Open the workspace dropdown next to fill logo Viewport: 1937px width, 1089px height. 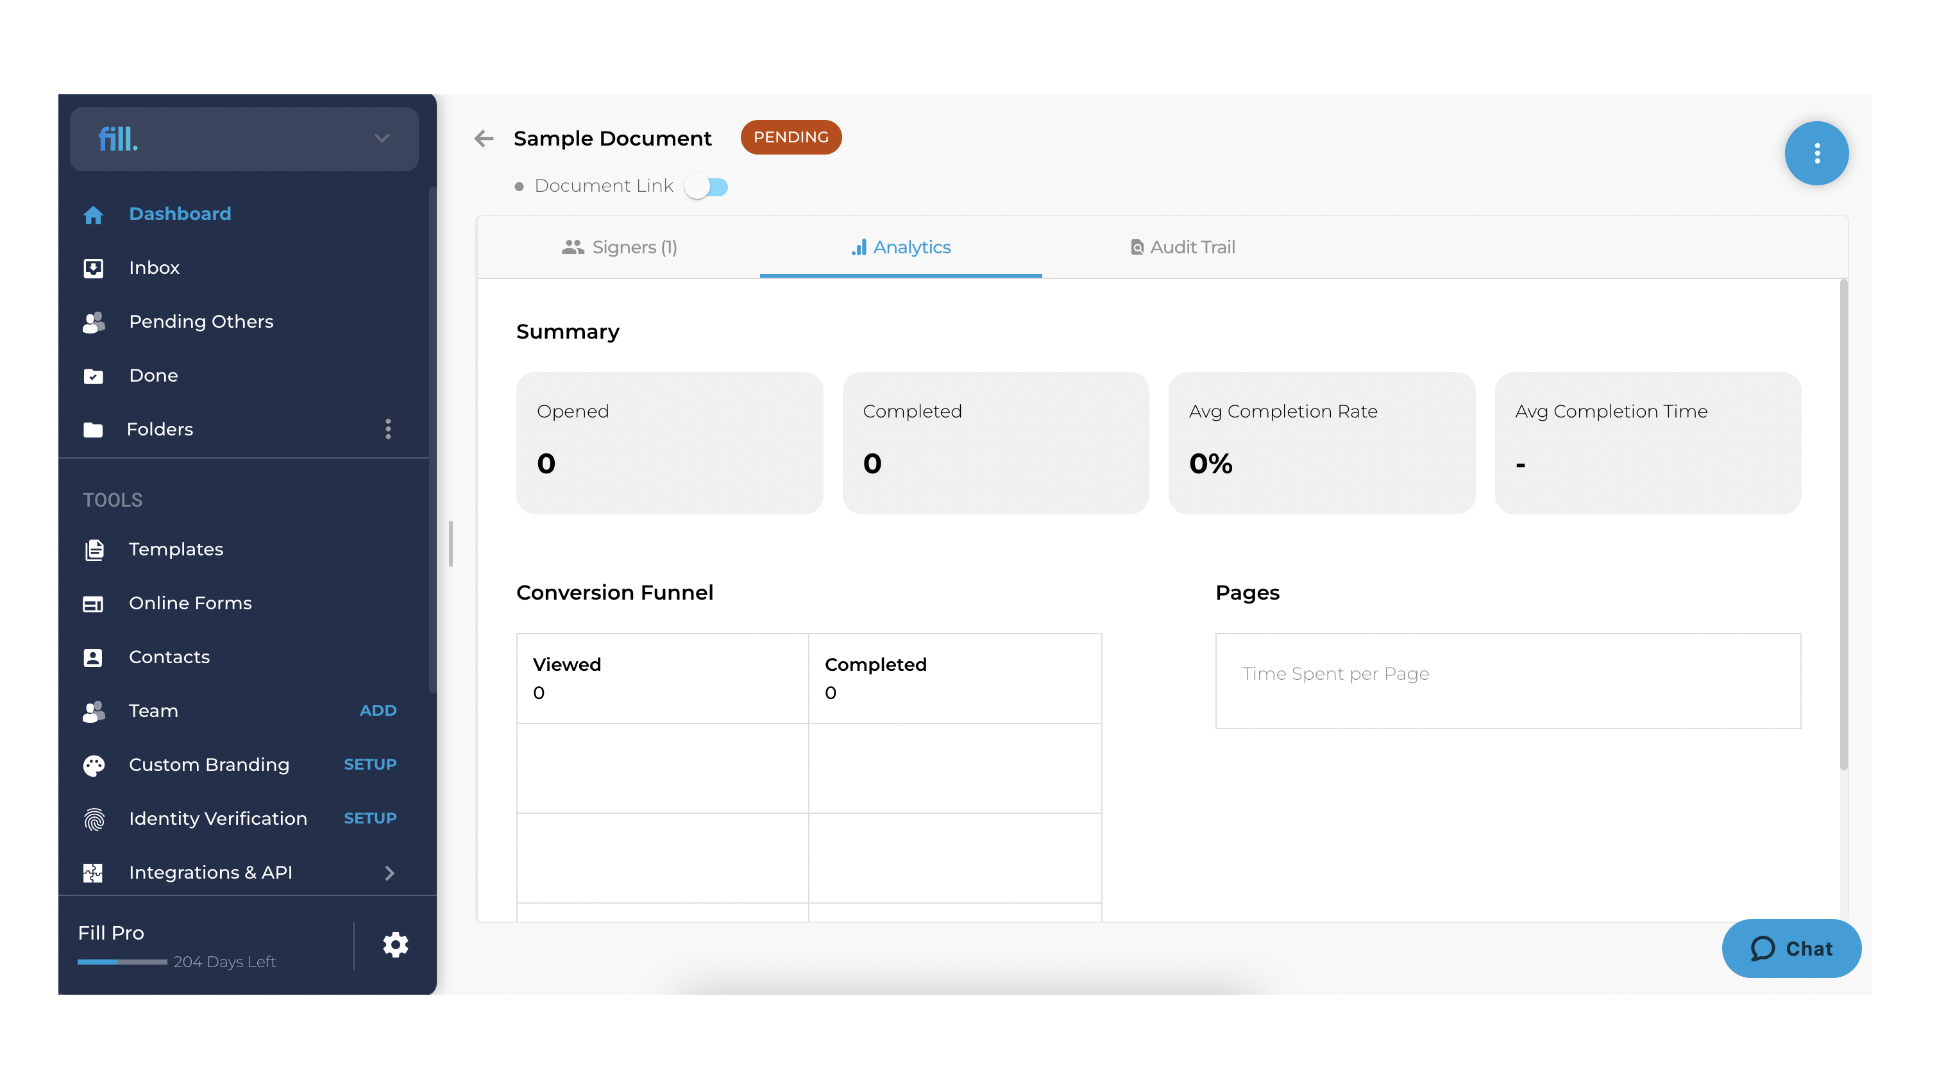381,139
